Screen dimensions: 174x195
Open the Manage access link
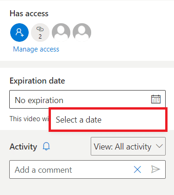click(36, 49)
